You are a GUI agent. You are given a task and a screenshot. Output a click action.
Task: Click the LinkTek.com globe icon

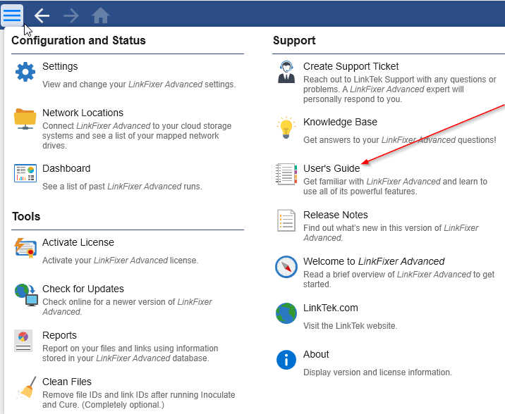coord(286,313)
